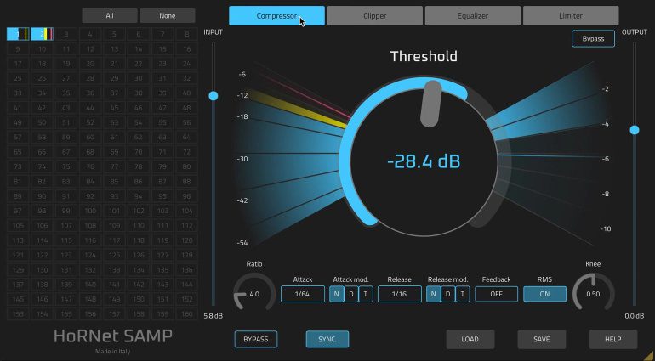
Task: Click the All channels button
Action: coord(110,15)
